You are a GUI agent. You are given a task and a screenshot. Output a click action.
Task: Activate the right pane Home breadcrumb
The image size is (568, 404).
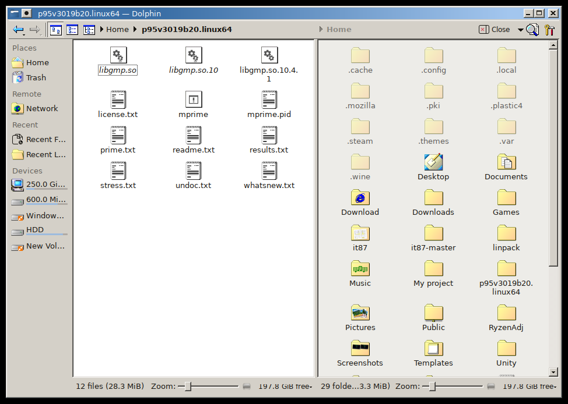[x=339, y=29]
